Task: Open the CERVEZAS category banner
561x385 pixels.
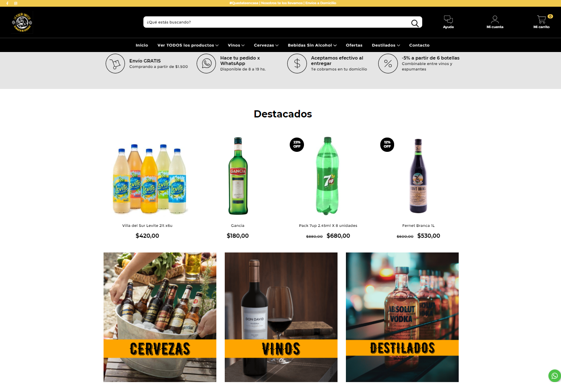Action: coord(160,317)
